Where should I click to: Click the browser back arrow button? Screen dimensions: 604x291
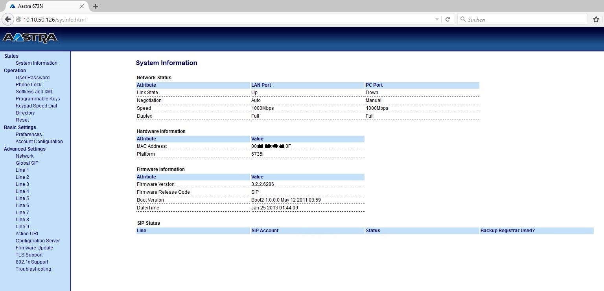[7, 20]
